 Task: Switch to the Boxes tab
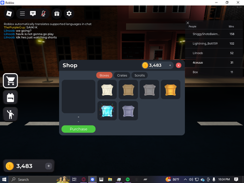pos(104,75)
